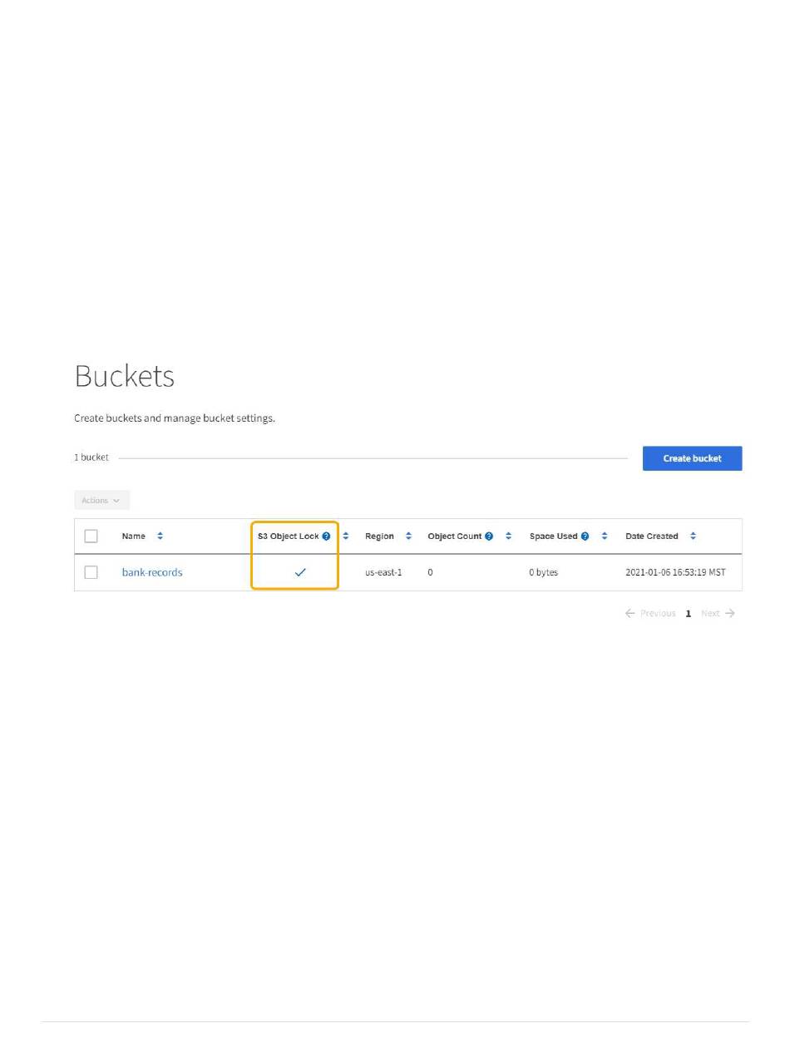
Task: Expand the Actions dropdown menu
Action: (101, 501)
